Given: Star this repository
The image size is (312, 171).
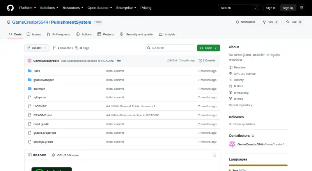Looking at the screenshot, I should point(294,22).
